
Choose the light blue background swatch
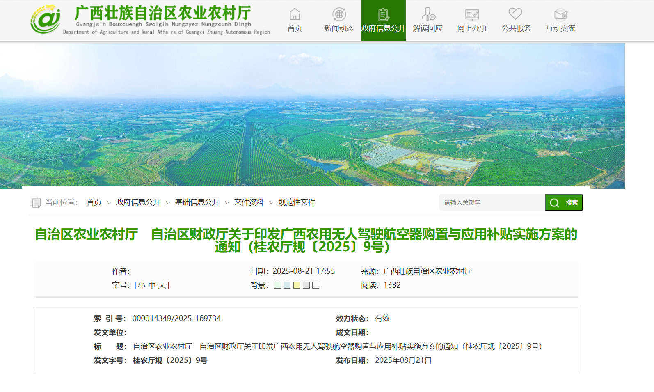click(287, 285)
